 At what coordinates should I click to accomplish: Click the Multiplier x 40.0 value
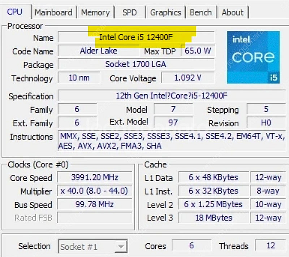(95, 191)
